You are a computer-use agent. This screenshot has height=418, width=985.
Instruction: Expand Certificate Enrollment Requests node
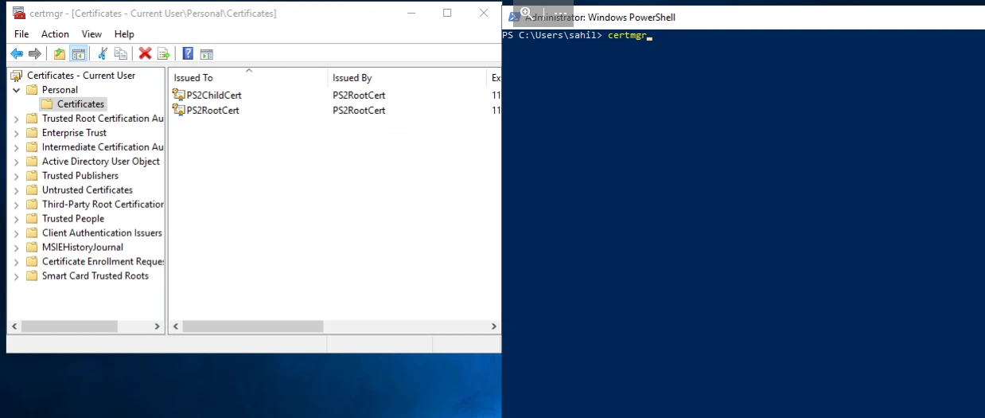click(x=16, y=262)
